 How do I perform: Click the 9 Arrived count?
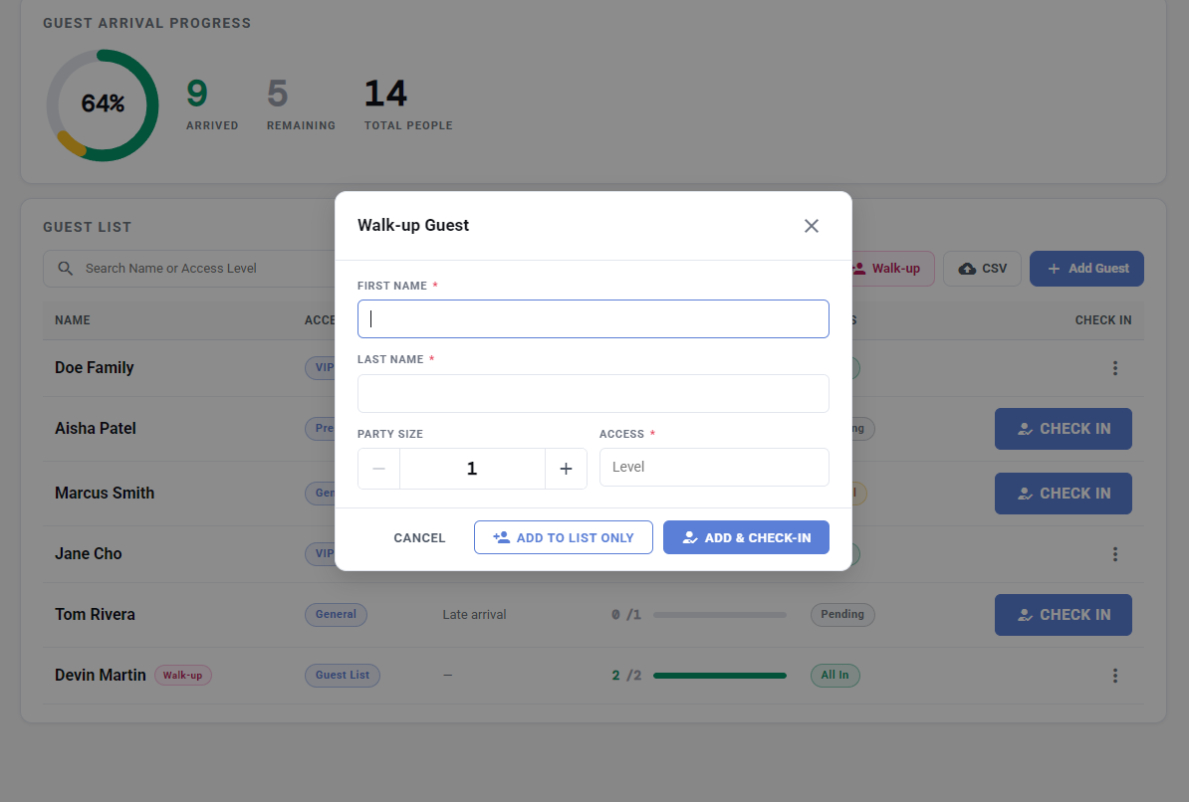197,94
